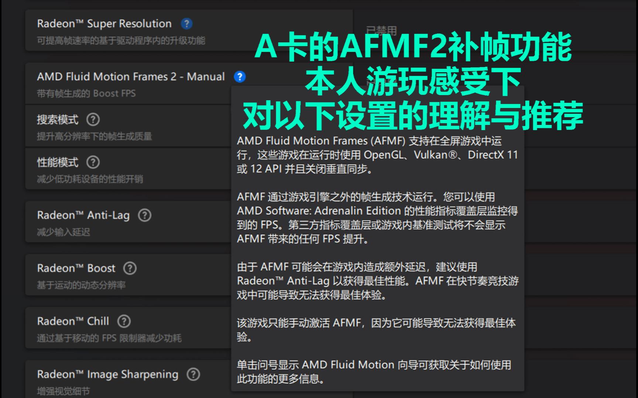
Task: Click the Radeon™ Chill setting label
Action: (x=73, y=321)
